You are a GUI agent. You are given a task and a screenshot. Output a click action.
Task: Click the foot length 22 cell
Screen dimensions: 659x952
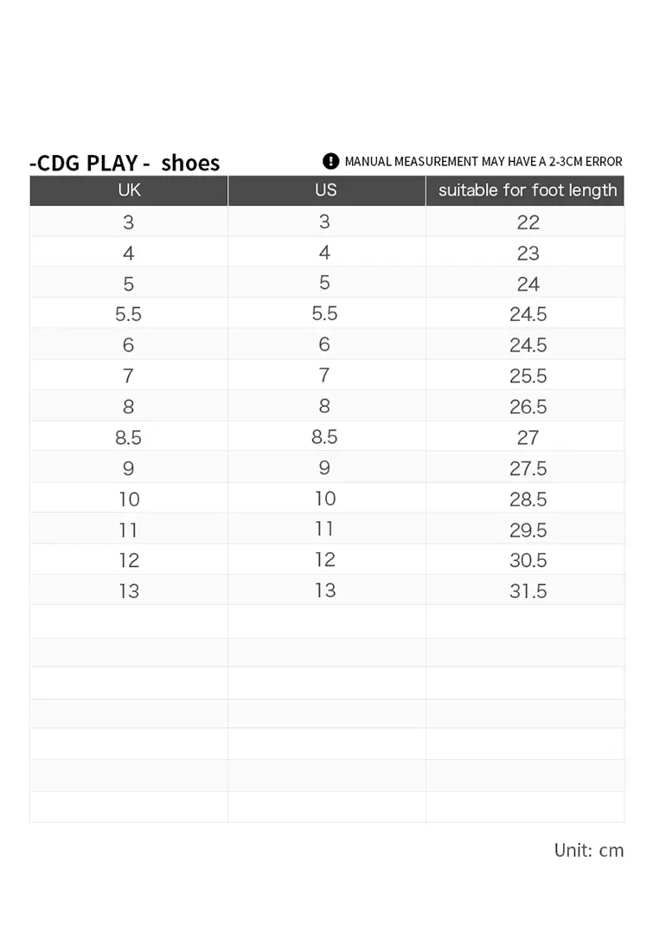[526, 222]
